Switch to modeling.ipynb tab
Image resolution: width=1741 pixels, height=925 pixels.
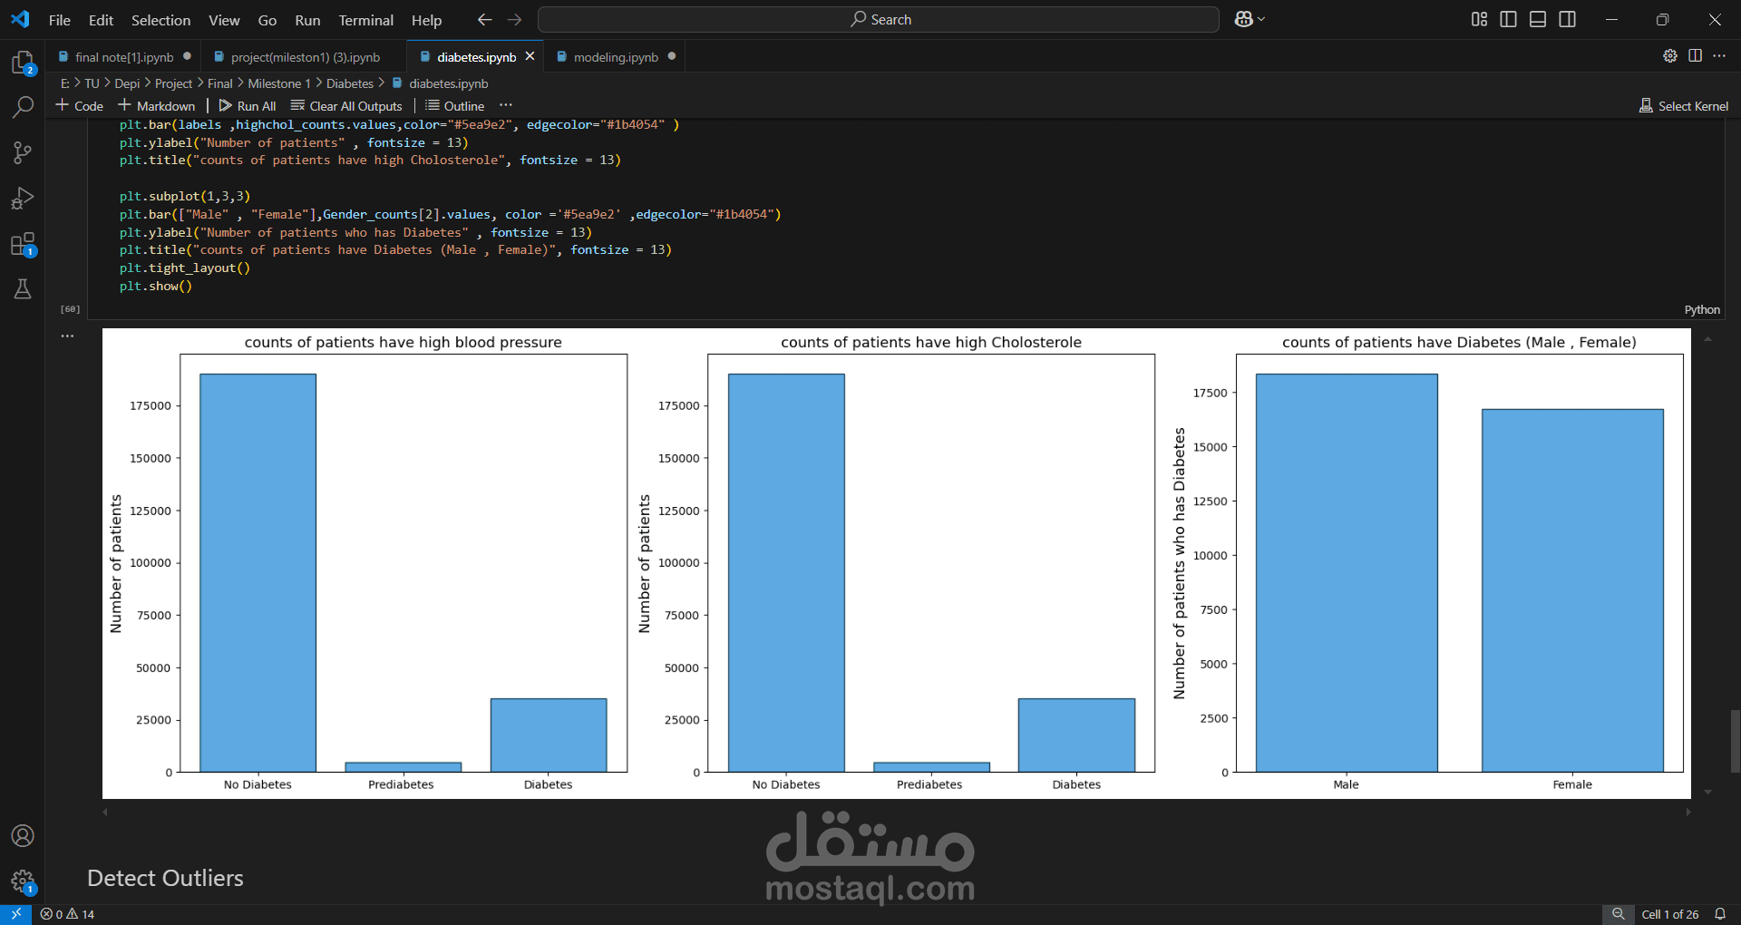click(x=616, y=56)
